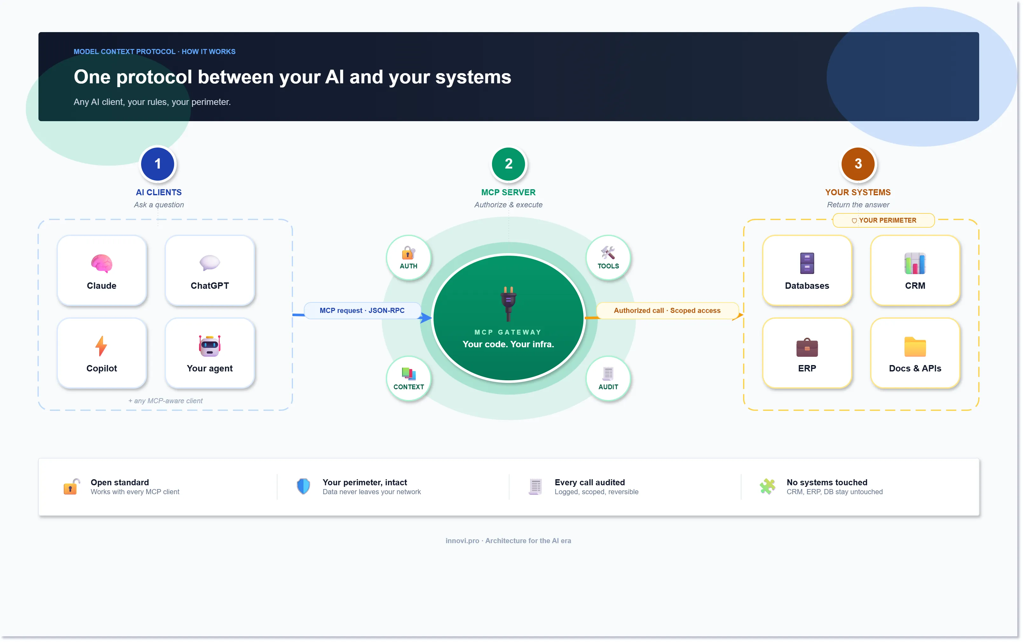Open the Docs & APIs folder card
The width and height of the screenshot is (1024, 643).
coord(915,353)
